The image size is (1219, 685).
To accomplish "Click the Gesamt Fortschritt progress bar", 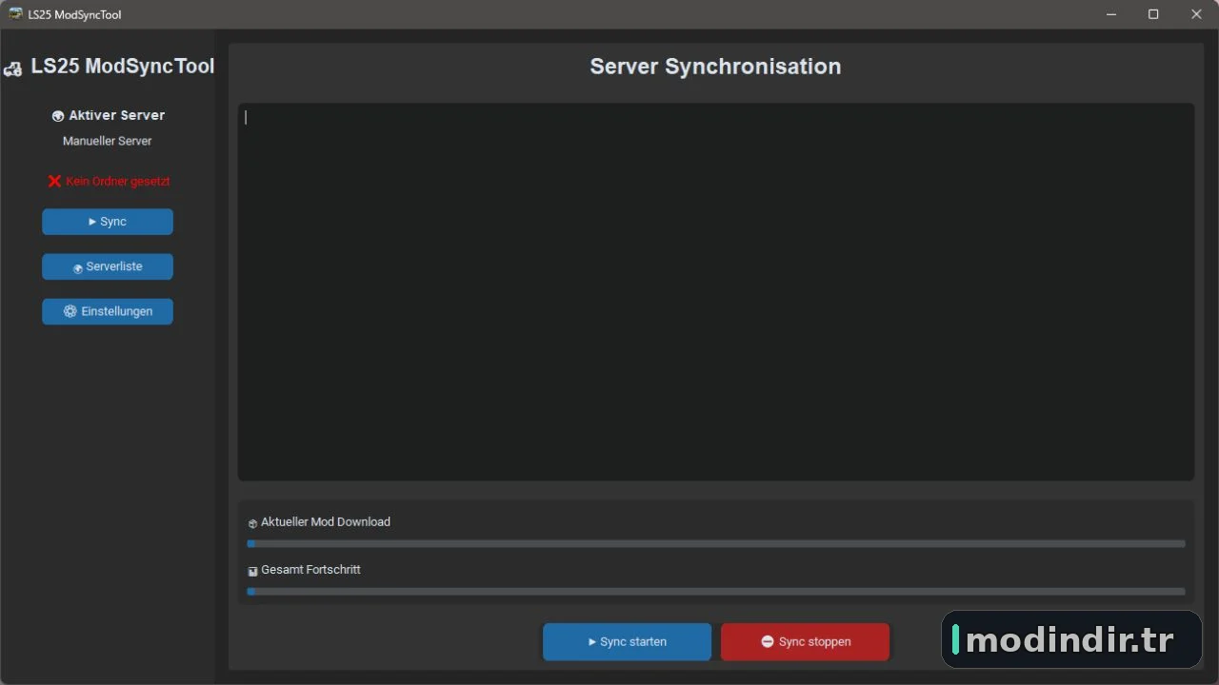I will click(716, 592).
